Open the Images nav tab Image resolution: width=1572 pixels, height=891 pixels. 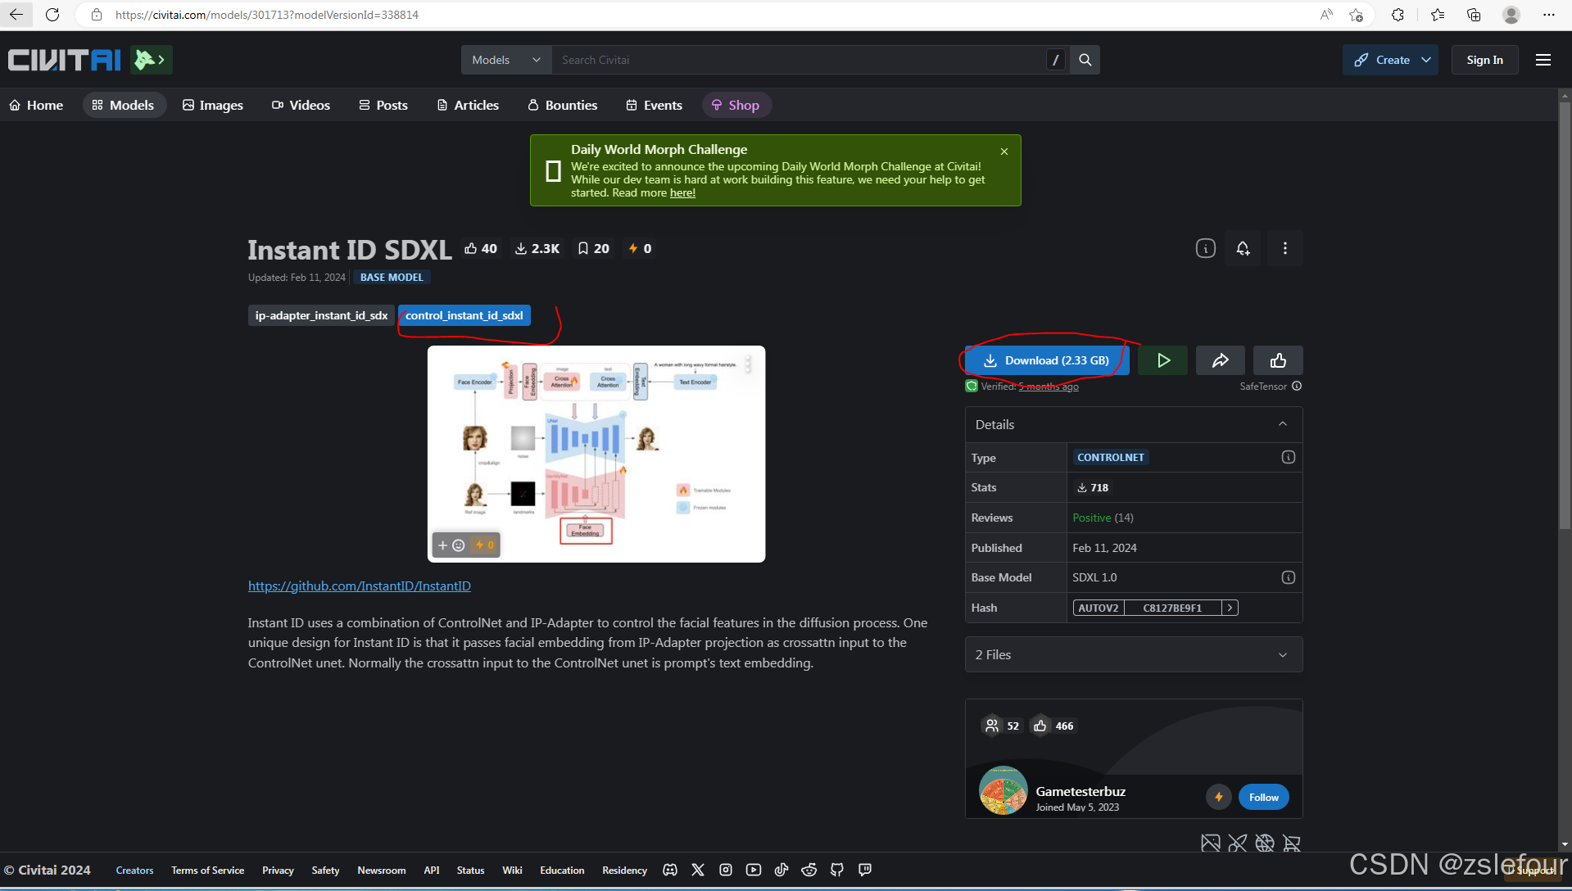[x=213, y=105]
